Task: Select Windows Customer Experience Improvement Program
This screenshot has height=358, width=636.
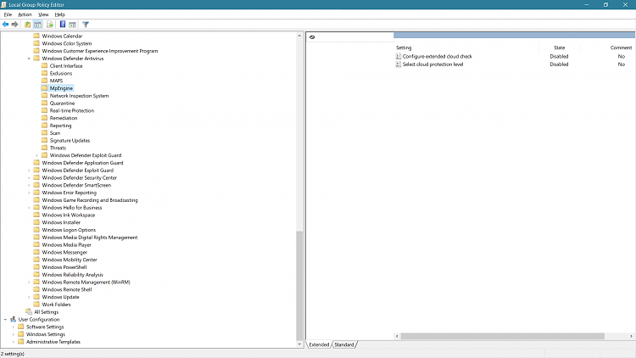Action: tap(100, 51)
